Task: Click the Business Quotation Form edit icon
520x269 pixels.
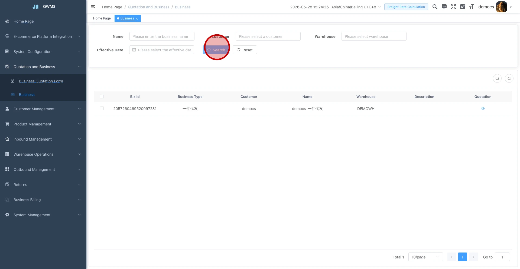Action: 13,81
